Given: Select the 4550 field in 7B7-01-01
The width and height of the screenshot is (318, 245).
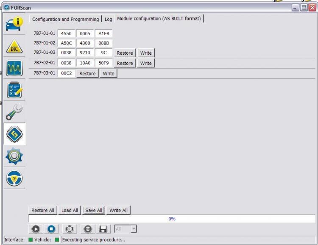Looking at the screenshot, I should [66, 33].
